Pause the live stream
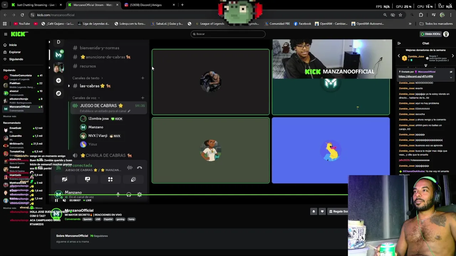 pos(56,200)
